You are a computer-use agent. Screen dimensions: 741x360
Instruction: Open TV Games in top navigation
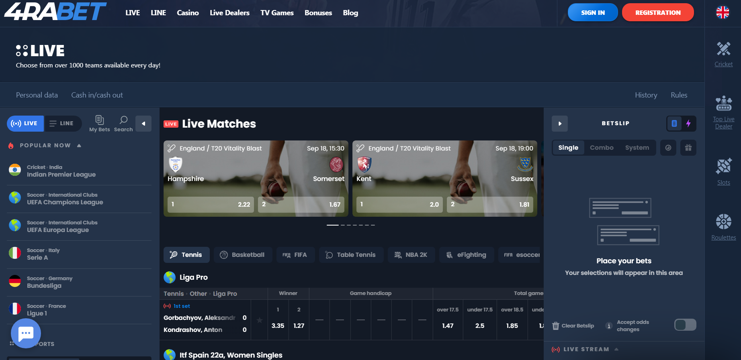pyautogui.click(x=277, y=13)
